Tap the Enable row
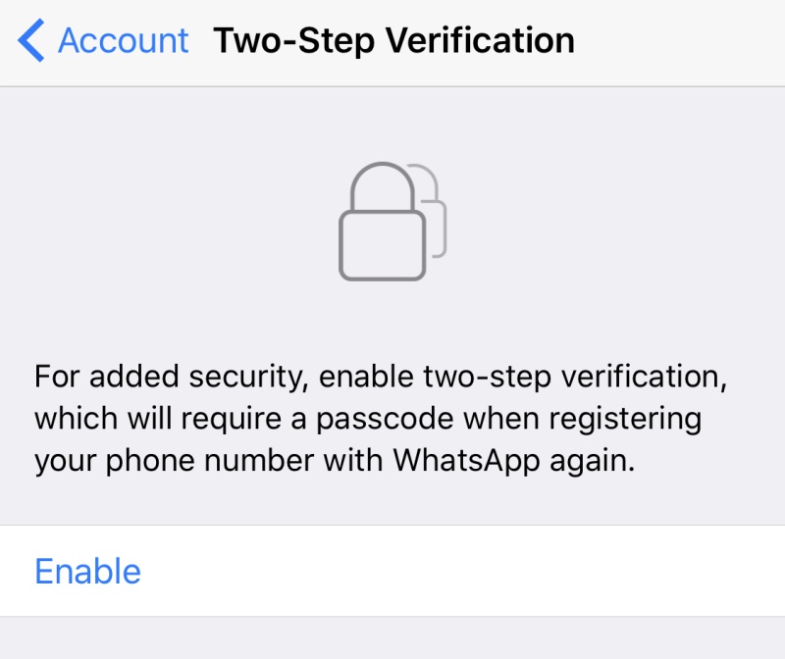Screen dimensions: 785x659 pyautogui.click(x=392, y=571)
